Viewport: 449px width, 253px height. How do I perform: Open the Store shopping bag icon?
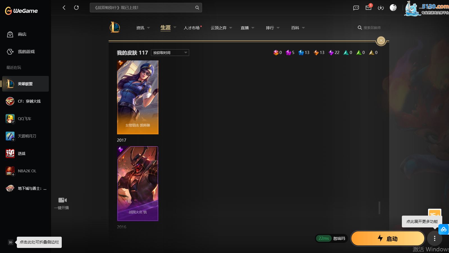10,34
